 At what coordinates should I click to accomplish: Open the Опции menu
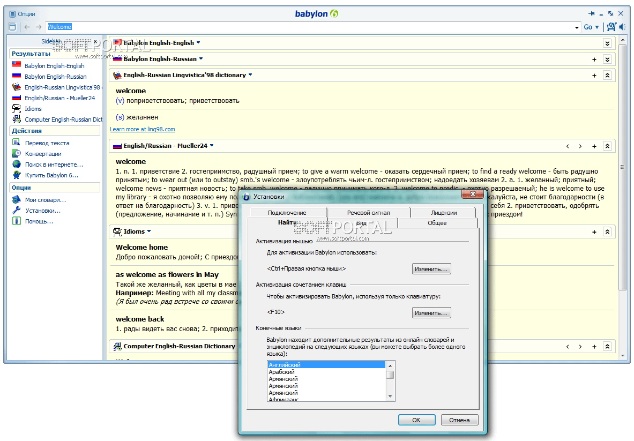pos(23,14)
